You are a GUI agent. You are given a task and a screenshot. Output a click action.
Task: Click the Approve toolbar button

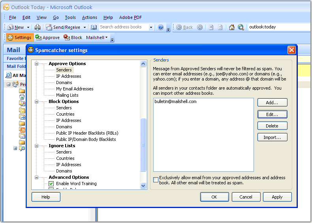click(x=47, y=37)
